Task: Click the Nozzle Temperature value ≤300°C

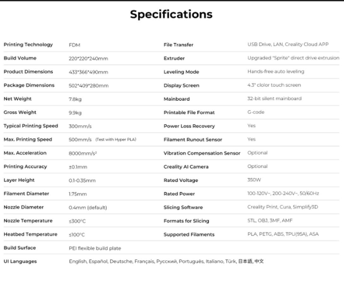Action: coord(77,221)
